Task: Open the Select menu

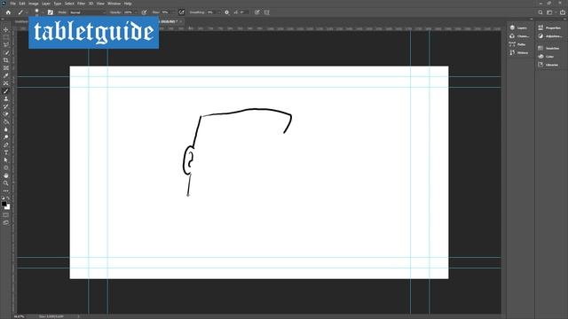Action: tap(69, 4)
